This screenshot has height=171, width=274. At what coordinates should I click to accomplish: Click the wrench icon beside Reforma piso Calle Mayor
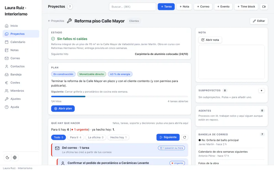tap(70, 21)
